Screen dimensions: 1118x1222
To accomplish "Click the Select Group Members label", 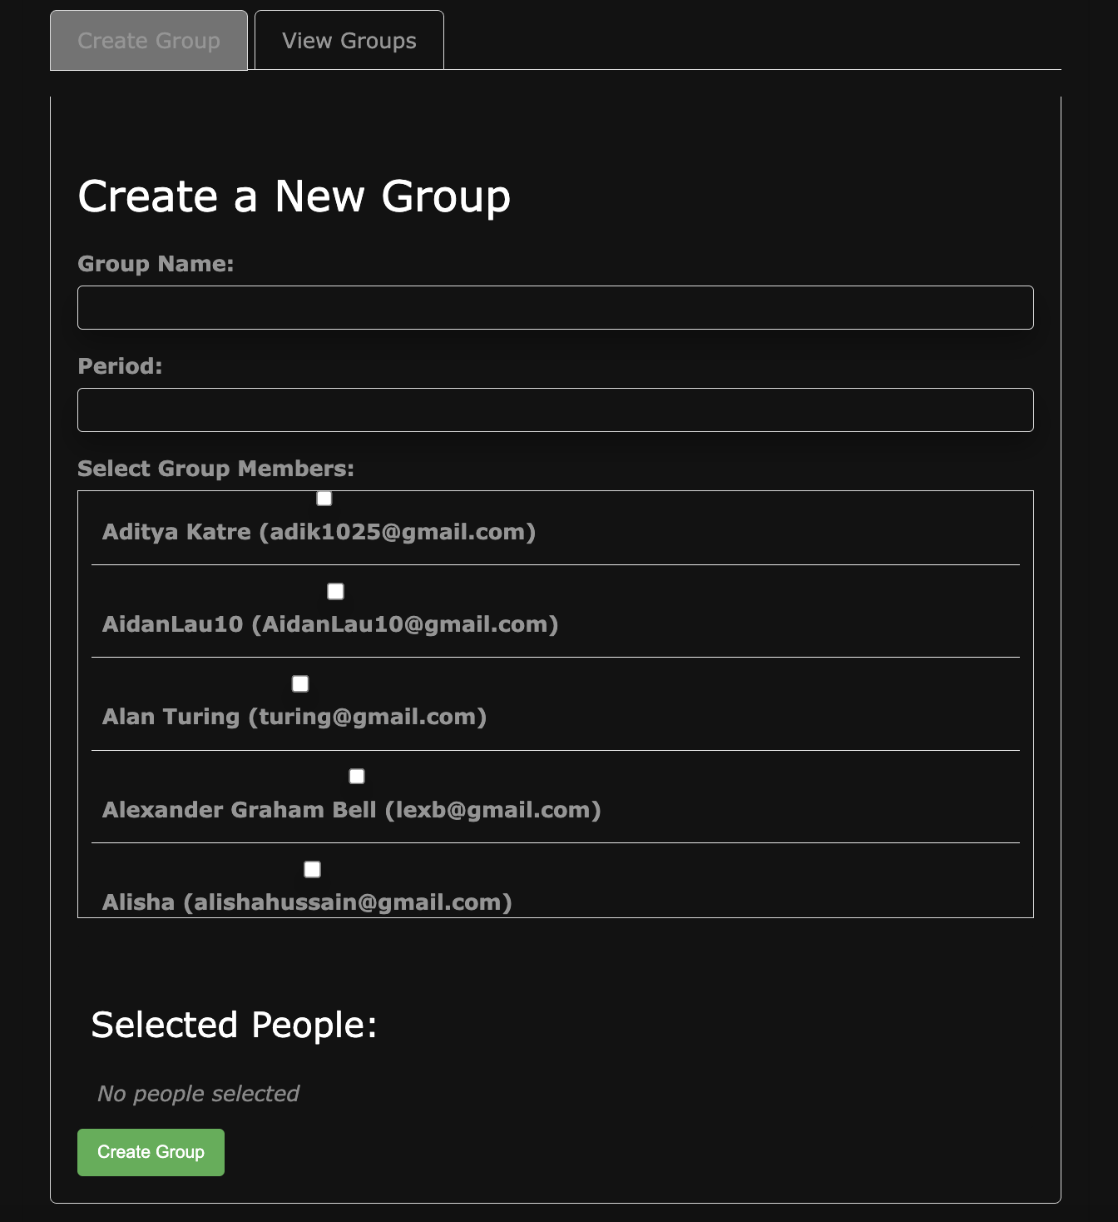I will coord(215,468).
